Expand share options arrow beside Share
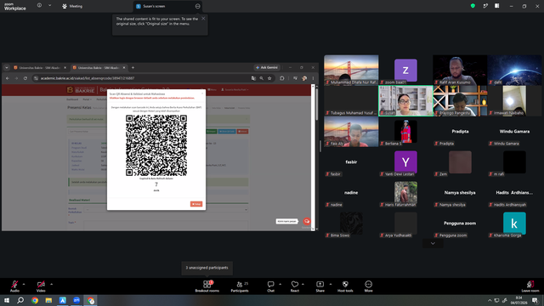 (x=331, y=284)
